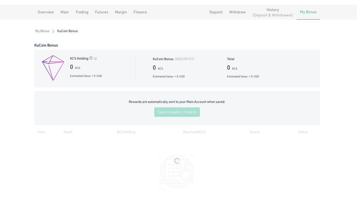Viewport: 357px width, 214px height.
Task: Click the Estimated Value under Total
Action: (x=243, y=76)
